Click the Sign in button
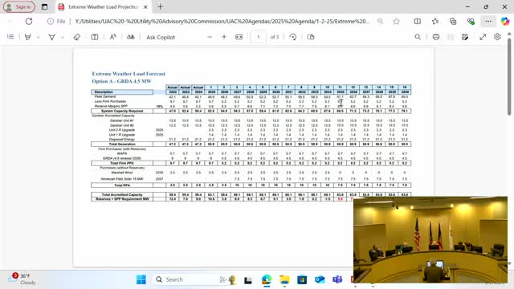Screen dimensions: 514x289 pos(19,7)
